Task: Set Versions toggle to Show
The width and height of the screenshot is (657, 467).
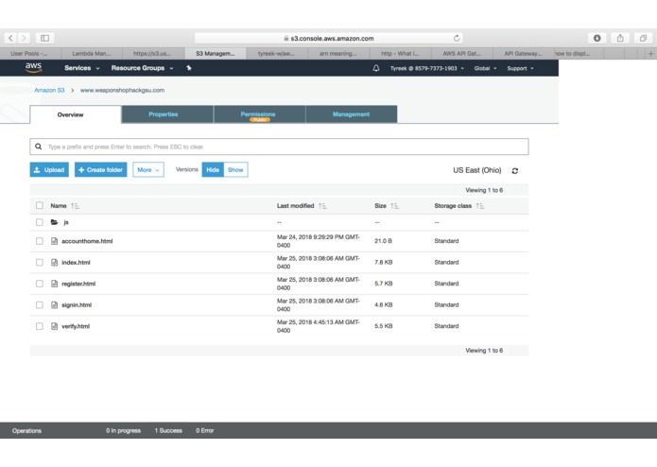Action: (235, 169)
